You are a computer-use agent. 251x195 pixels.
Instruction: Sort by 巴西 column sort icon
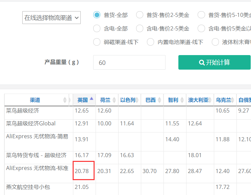159,100
